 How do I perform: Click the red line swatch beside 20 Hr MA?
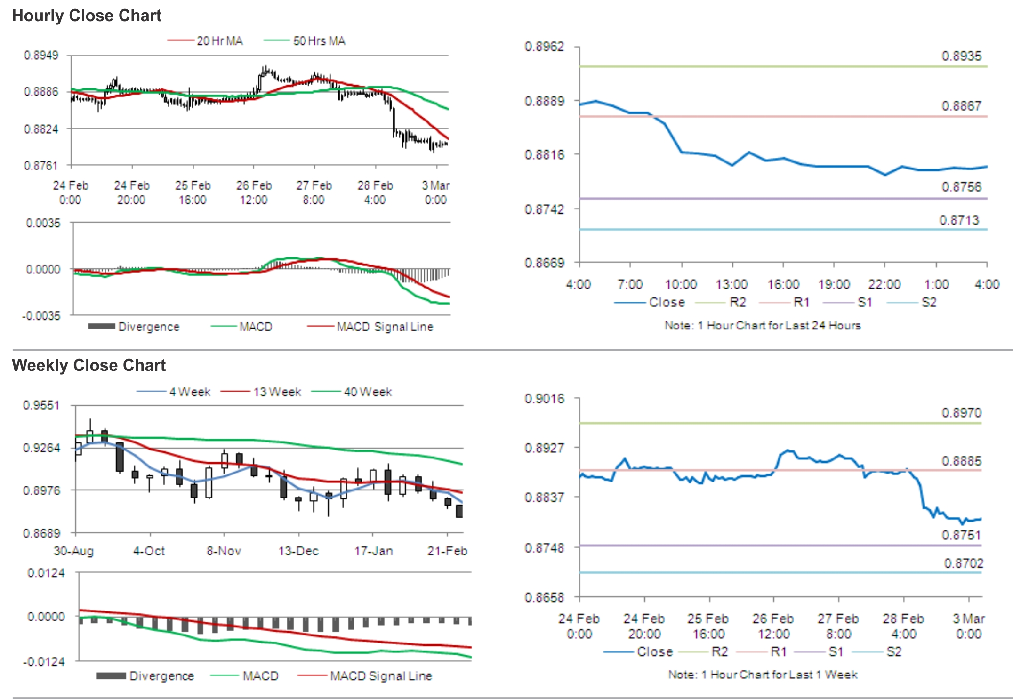[x=181, y=40]
